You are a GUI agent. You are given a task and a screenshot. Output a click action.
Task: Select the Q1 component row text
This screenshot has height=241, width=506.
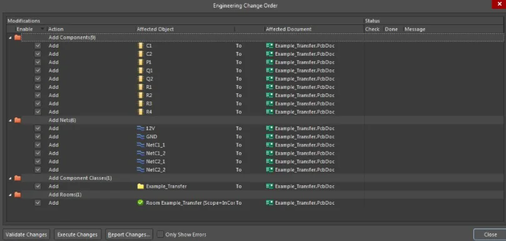(149, 71)
